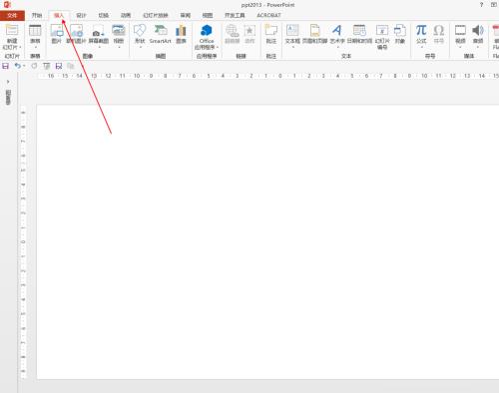Click the vertical ruler left of slide
Viewport: 499px width, 393px height.
click(23, 242)
